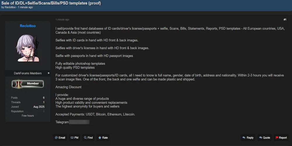
Task: Click the offline status dot indicator
Action: tap(48, 73)
